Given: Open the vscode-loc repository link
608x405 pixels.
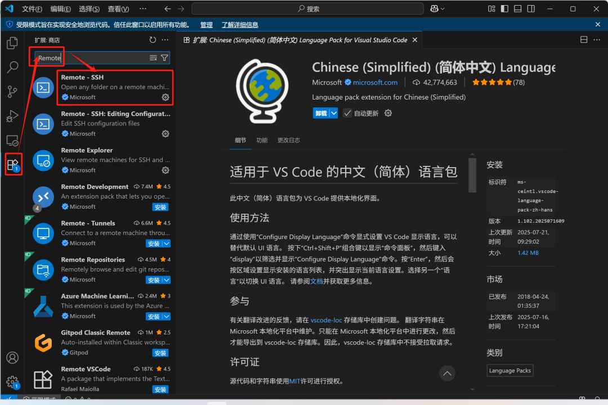Looking at the screenshot, I should click(x=326, y=320).
